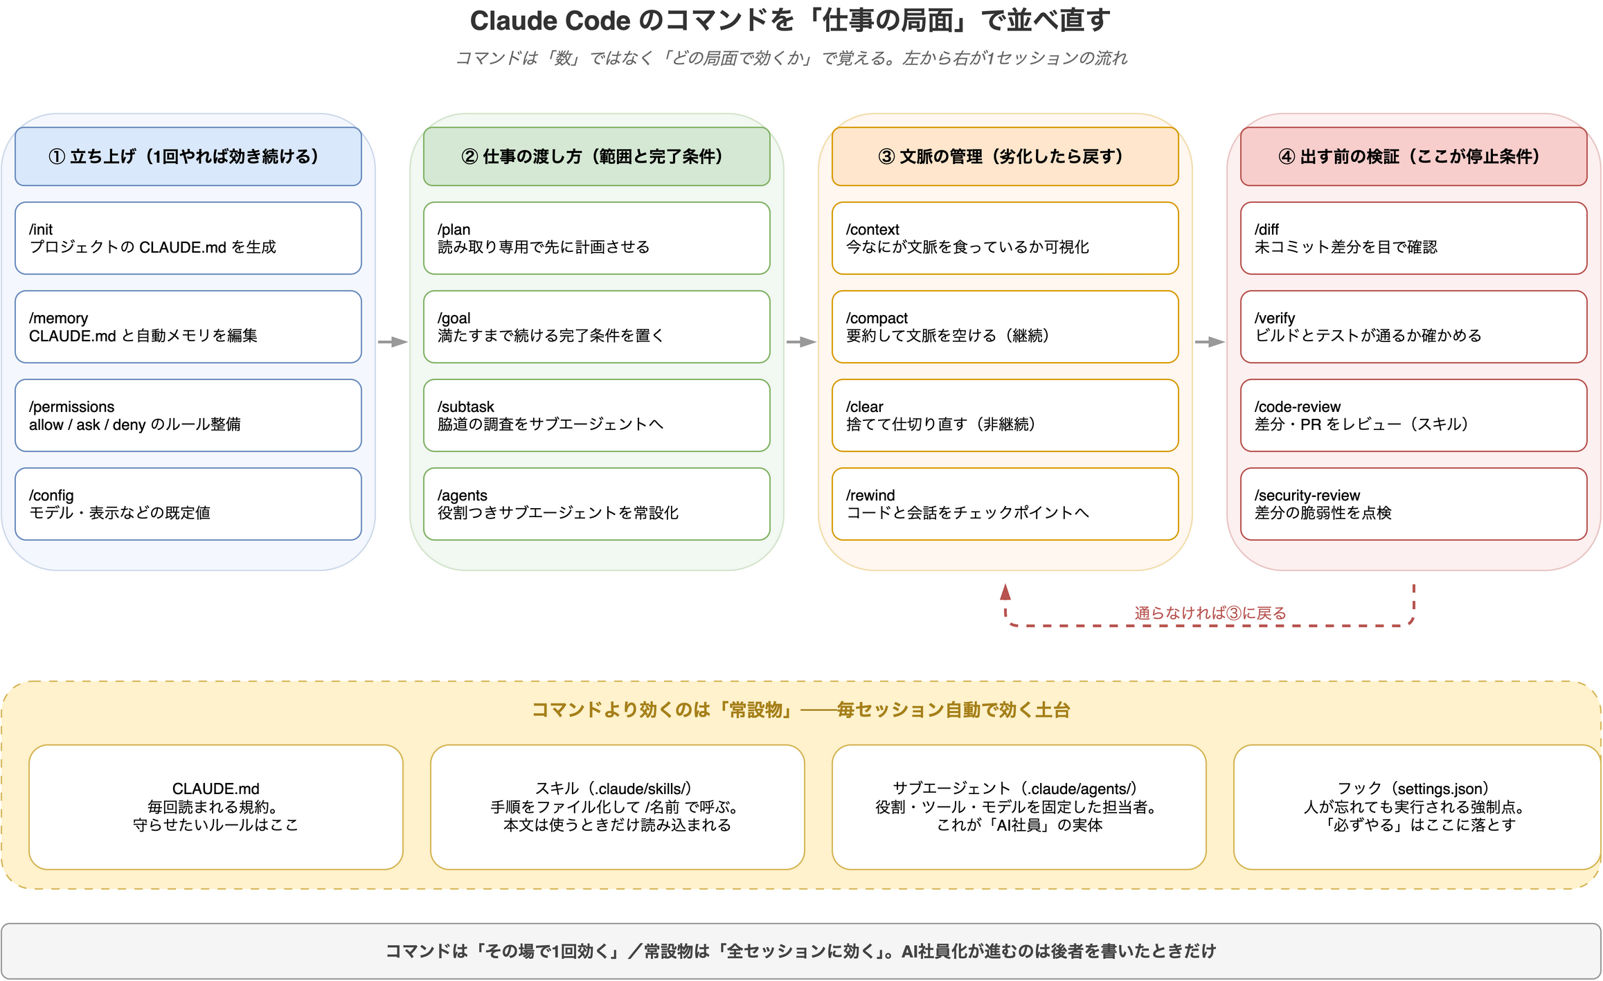Select the /security-review card
This screenshot has height=981, width=1603.
tap(1414, 504)
